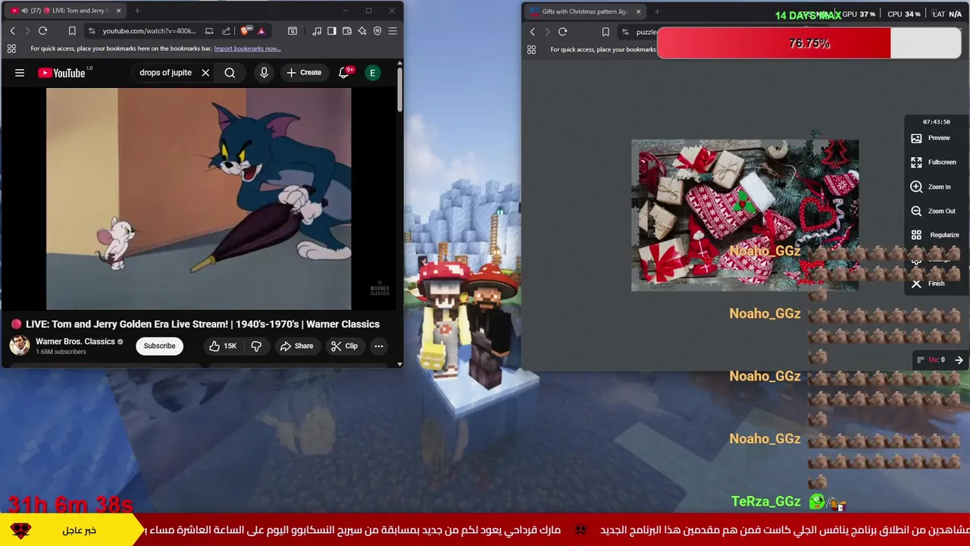Viewport: 970px width, 546px height.
Task: Close the LIVE: Tom and Jerry tab
Action: pos(118,11)
